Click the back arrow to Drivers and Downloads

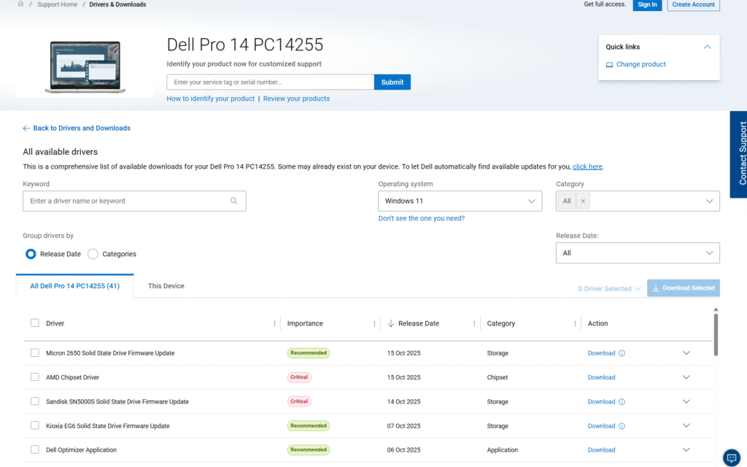pos(26,128)
